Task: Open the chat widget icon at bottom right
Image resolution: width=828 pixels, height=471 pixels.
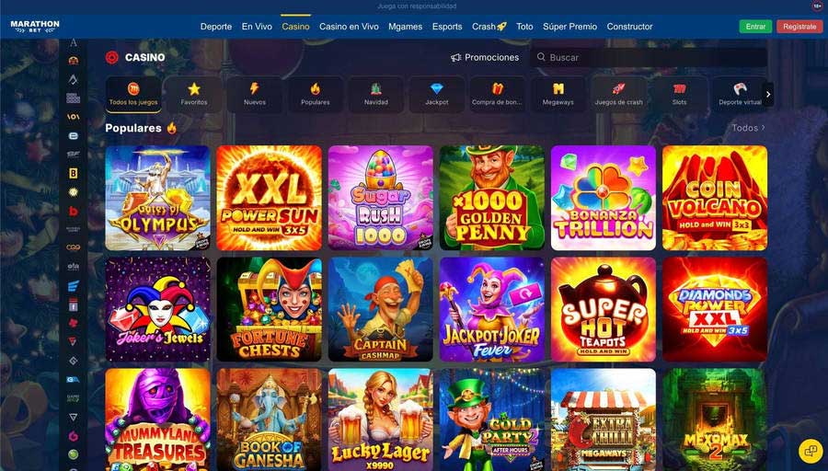Action: click(x=811, y=451)
